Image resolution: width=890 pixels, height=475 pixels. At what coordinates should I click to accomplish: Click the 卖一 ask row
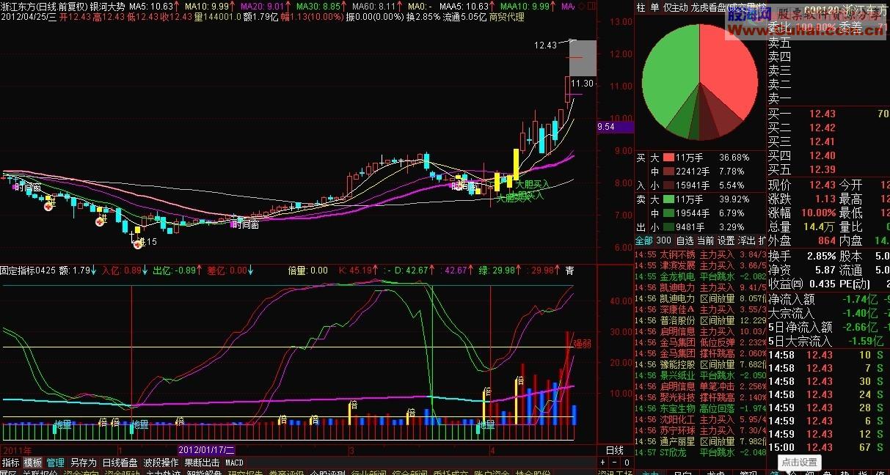(828, 98)
